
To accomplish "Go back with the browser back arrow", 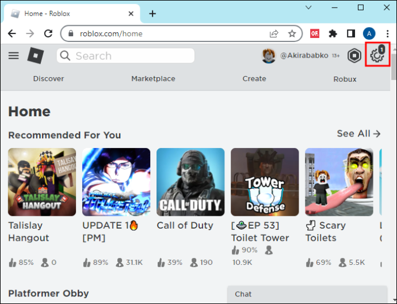I will pos(12,33).
